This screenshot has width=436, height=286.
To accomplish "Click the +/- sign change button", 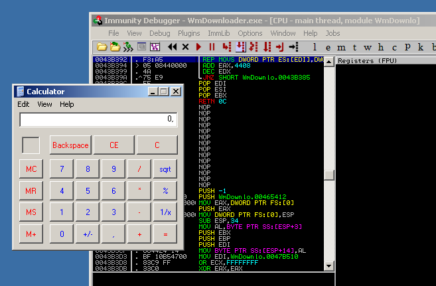I will tap(88, 234).
